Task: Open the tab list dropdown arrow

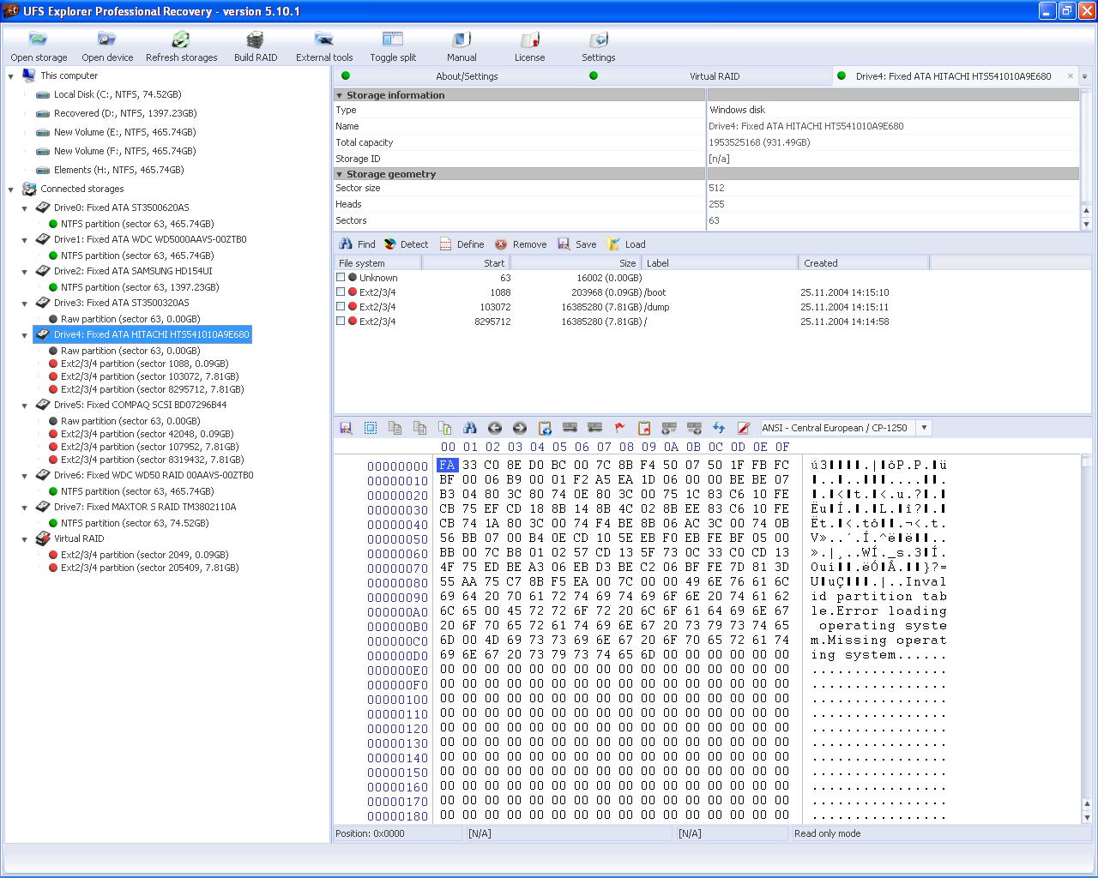Action: tap(1085, 76)
